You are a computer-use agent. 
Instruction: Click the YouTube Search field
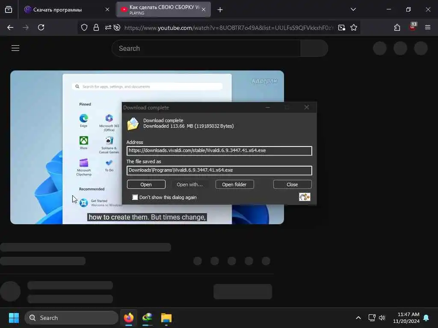point(206,48)
